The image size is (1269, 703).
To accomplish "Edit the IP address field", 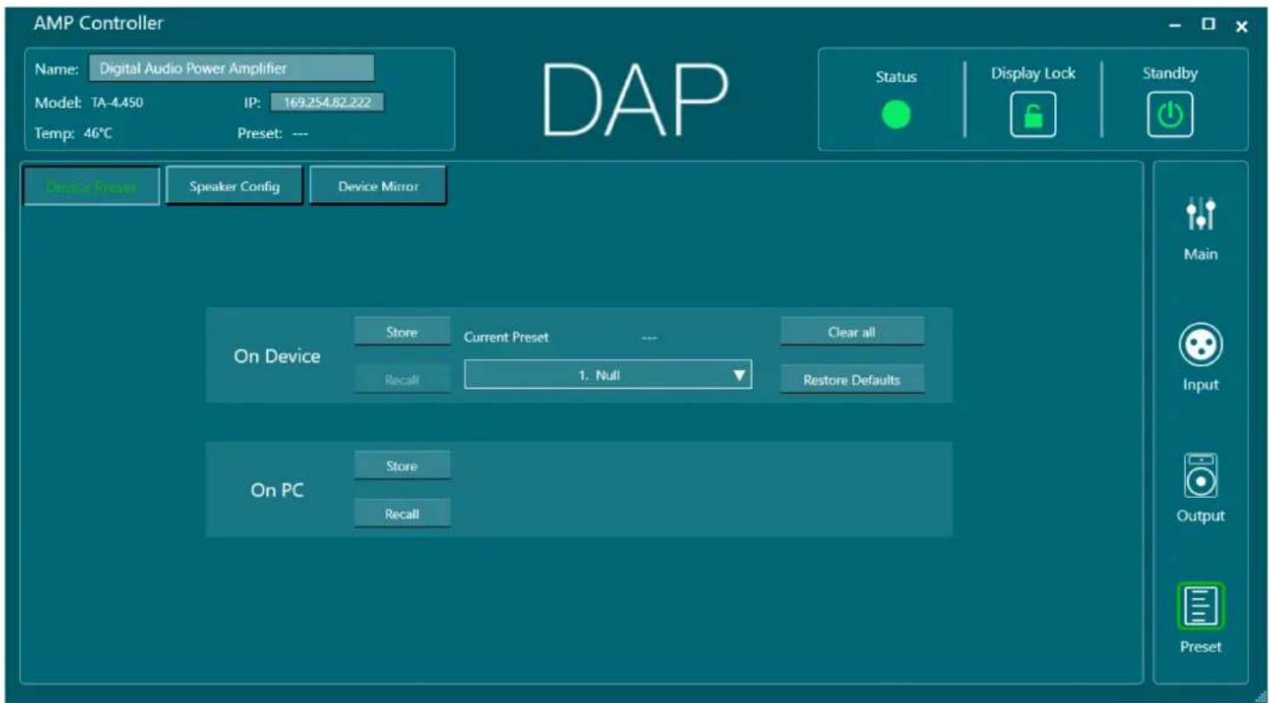I will (x=327, y=103).
